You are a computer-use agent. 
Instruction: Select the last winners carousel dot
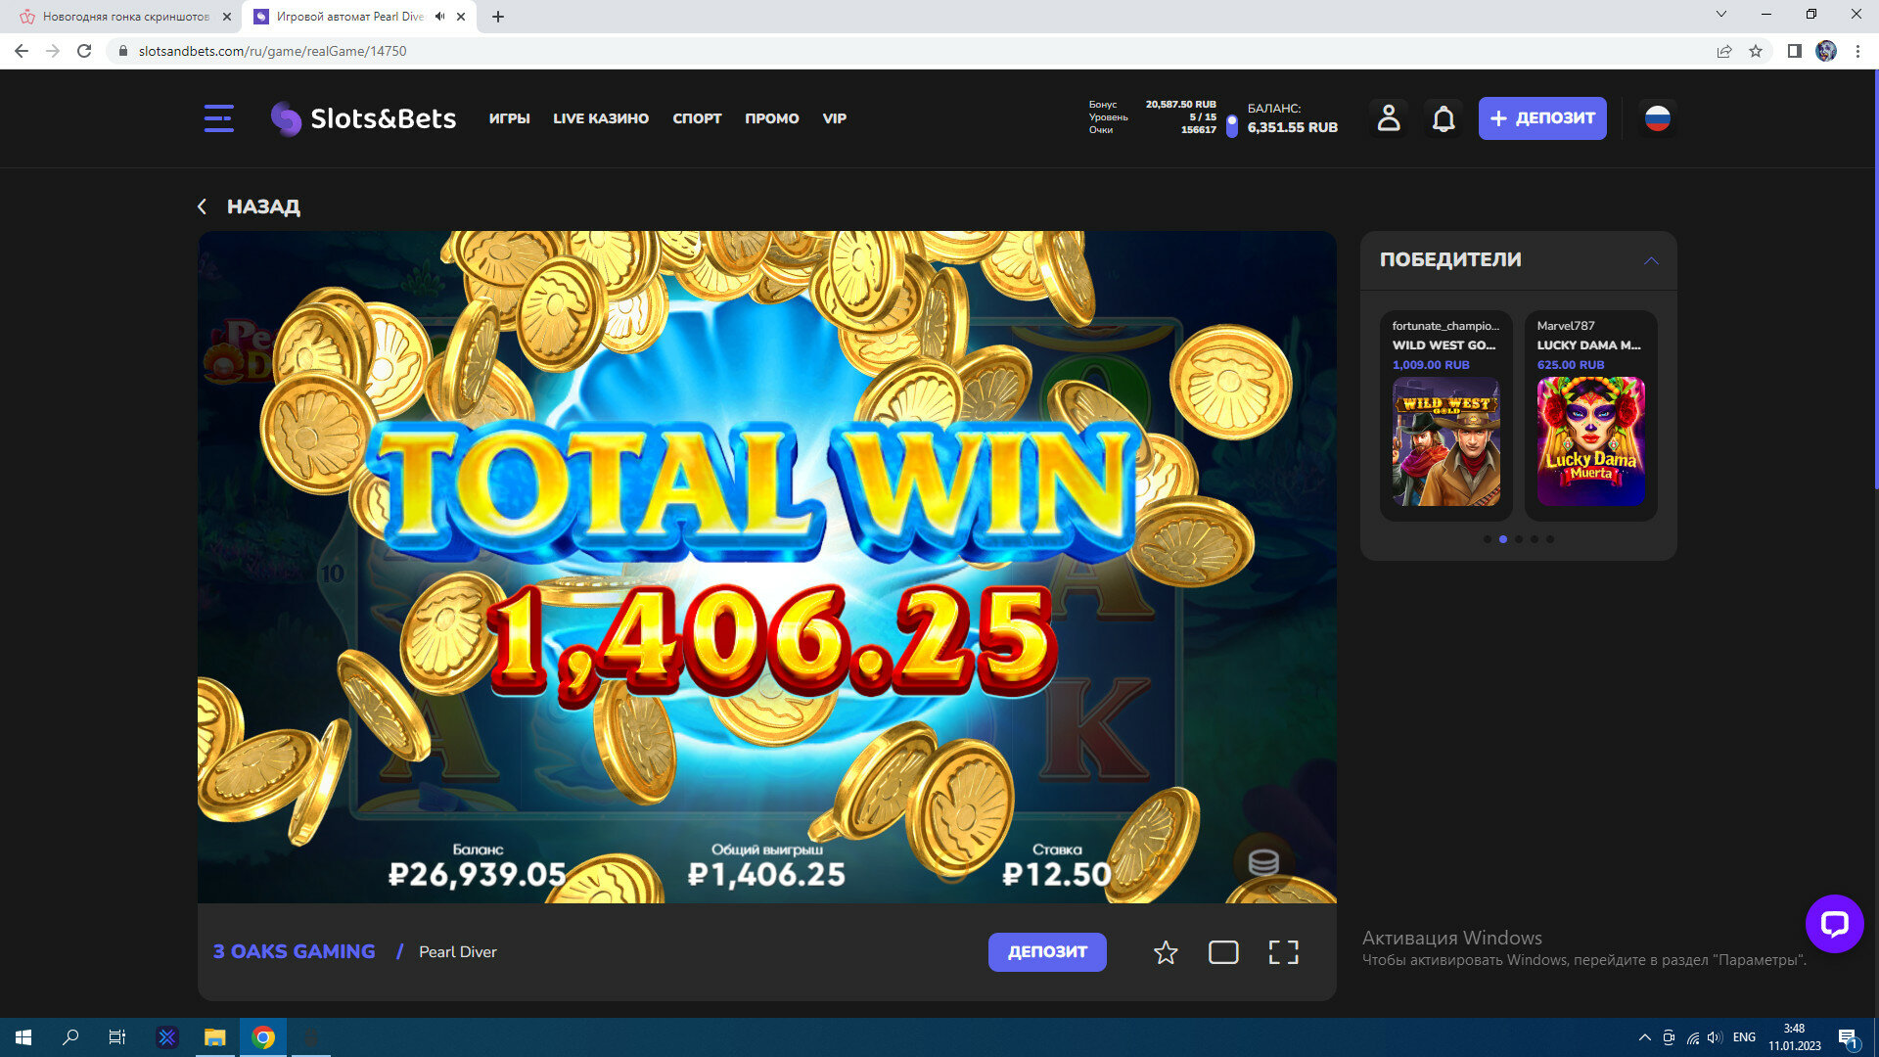(1550, 539)
